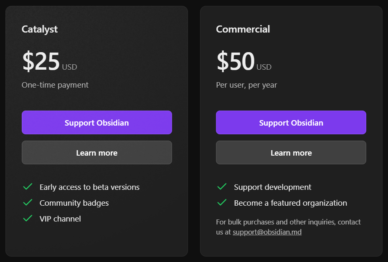Click Become a featured organization text
Image resolution: width=388 pixels, height=262 pixels.
pyautogui.click(x=291, y=203)
